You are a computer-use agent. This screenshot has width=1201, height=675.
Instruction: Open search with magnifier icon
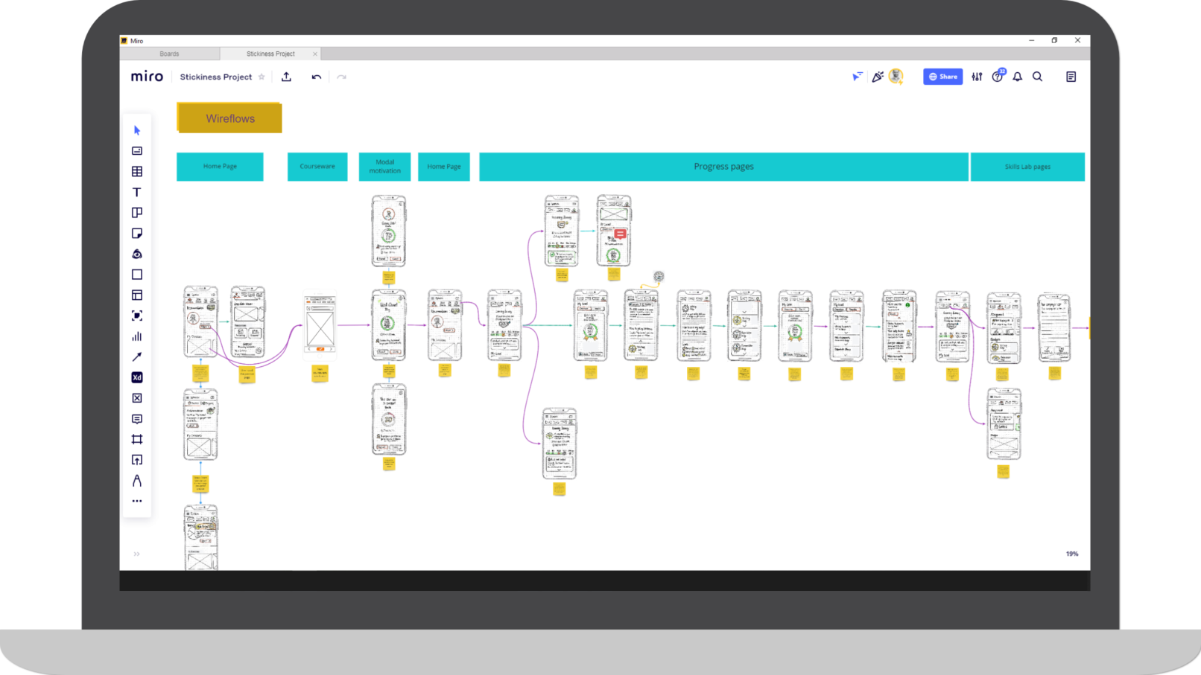coord(1037,77)
